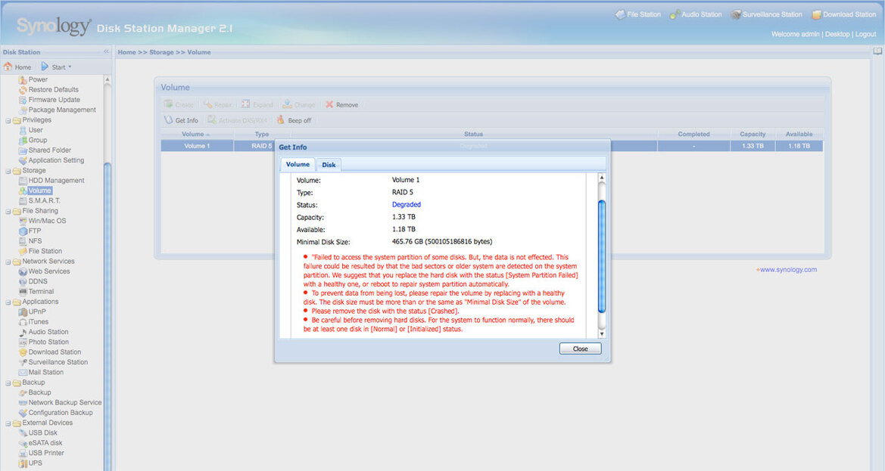Select the Volume tab in Get Info
This screenshot has height=471, width=885.
click(298, 165)
